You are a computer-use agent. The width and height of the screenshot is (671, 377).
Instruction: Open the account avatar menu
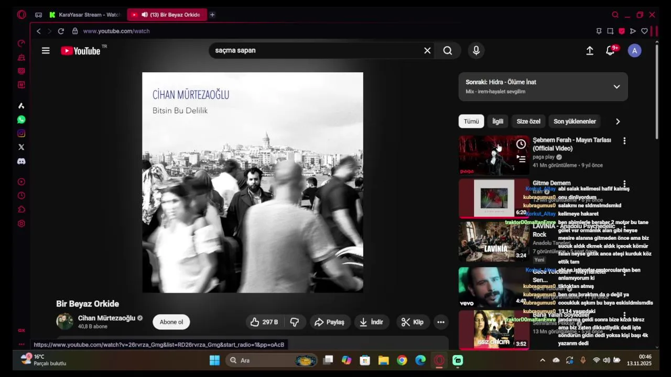[635, 51]
